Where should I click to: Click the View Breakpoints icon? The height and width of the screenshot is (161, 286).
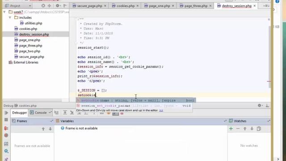[x=6, y=128]
